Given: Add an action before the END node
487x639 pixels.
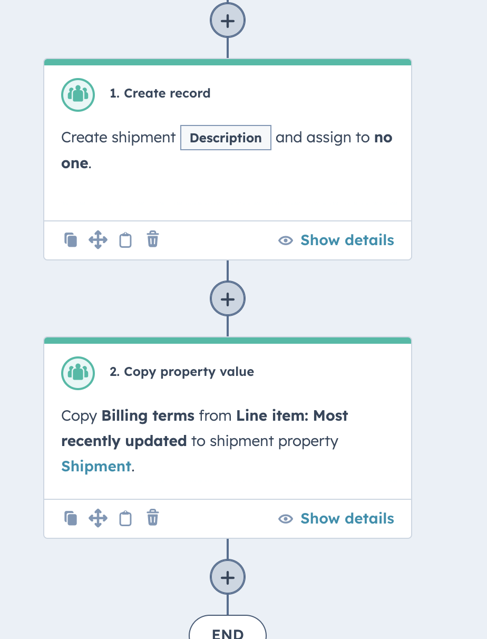Looking at the screenshot, I should [227, 577].
